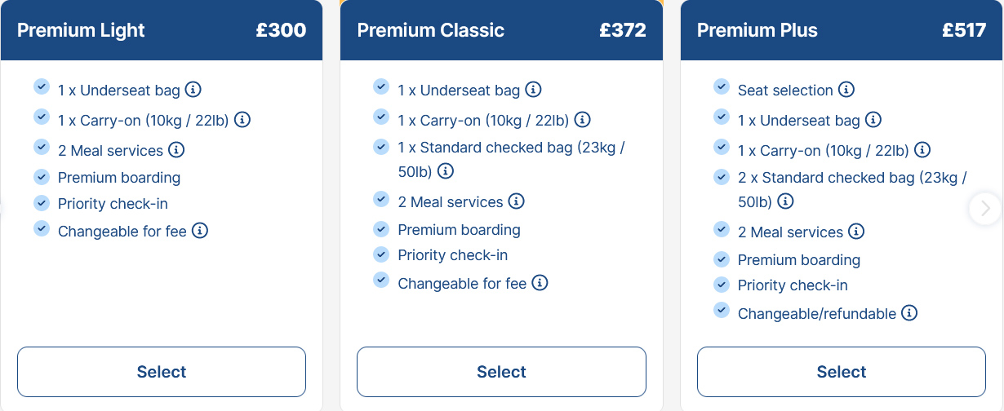Show info for Premium Classic standard checked bag
Image resolution: width=1004 pixels, height=411 pixels.
point(446,171)
